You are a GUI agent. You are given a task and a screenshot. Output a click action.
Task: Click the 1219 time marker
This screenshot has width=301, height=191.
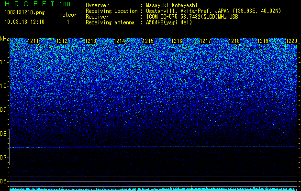[x=263, y=41]
